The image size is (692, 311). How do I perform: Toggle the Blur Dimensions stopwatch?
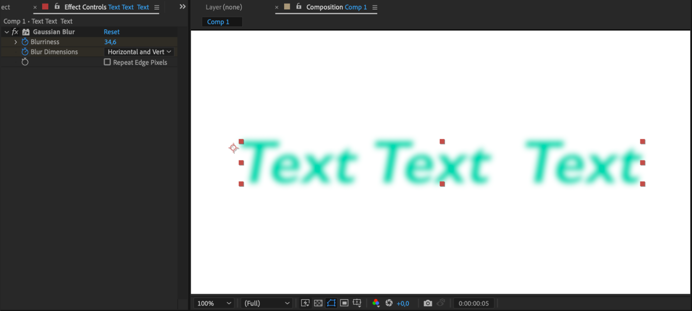click(25, 52)
